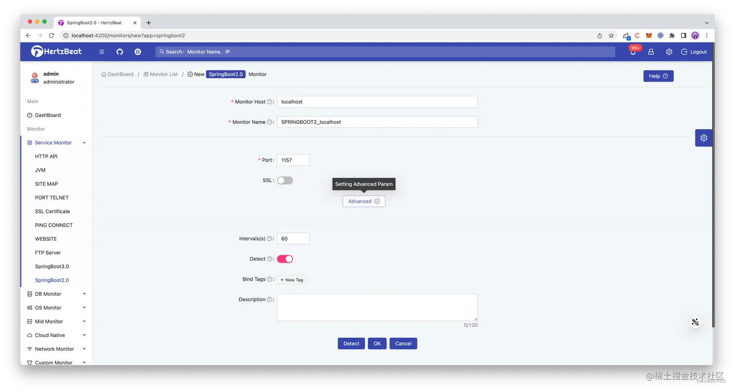Turn off the Detect switch
Screen dimensions: 735x392
pos(285,259)
